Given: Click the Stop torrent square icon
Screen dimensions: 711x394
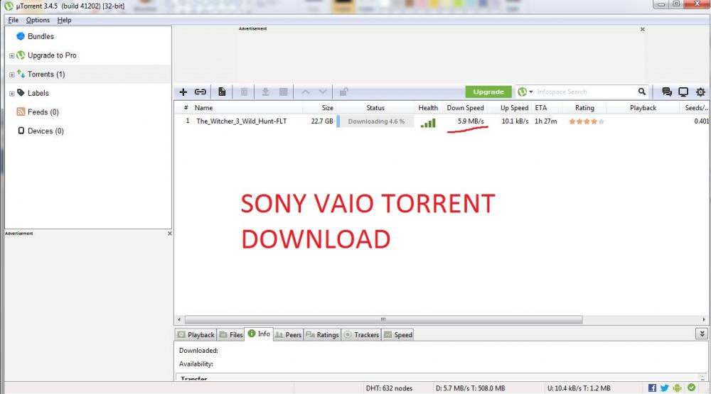Looking at the screenshot, I should point(284,92).
